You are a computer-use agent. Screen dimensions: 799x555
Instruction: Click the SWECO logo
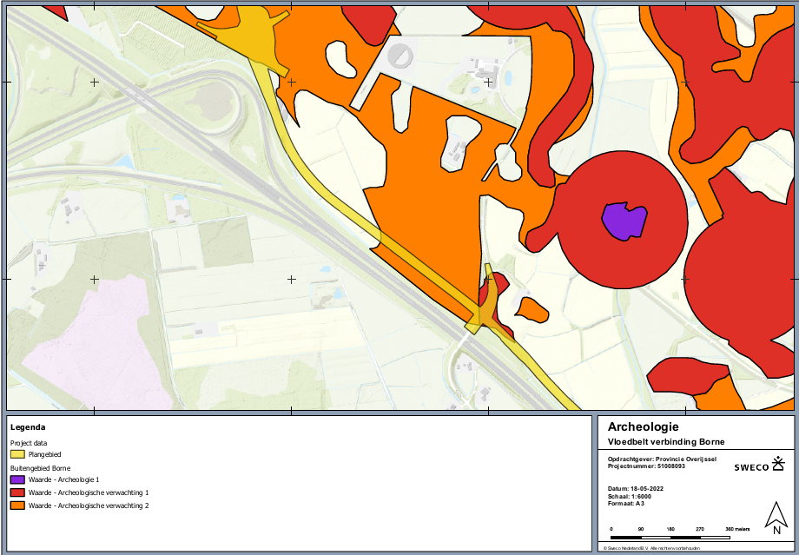point(759,465)
